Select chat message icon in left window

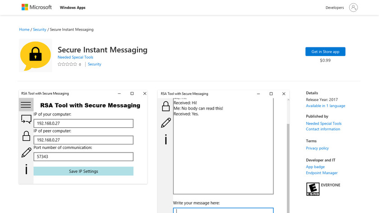pyautogui.click(x=26, y=119)
